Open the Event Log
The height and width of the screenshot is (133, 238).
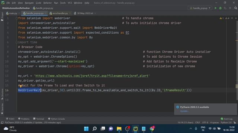pyautogui.click(x=226, y=119)
